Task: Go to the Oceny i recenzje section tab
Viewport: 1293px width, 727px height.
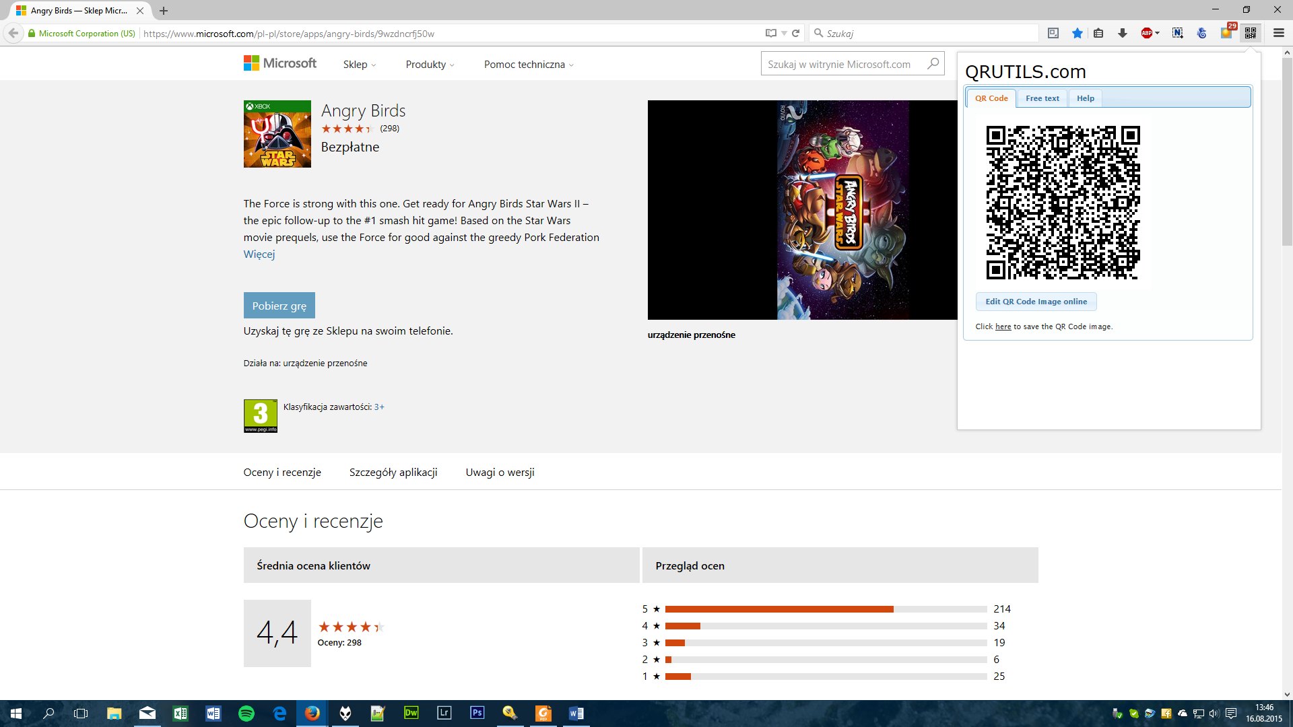Action: point(282,473)
